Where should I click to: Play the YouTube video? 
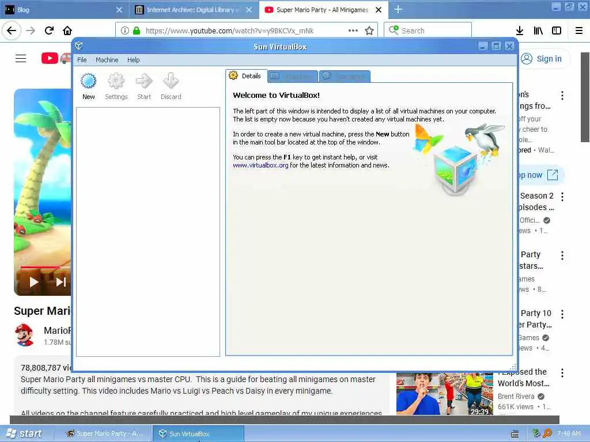click(x=34, y=282)
